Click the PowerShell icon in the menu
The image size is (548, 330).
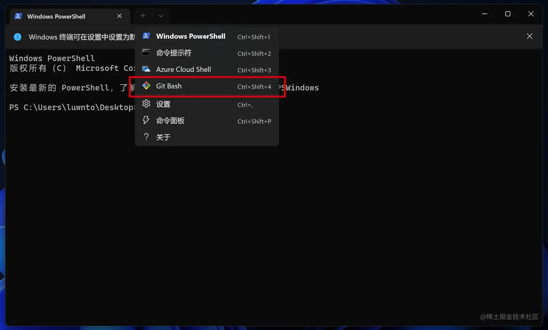click(146, 36)
